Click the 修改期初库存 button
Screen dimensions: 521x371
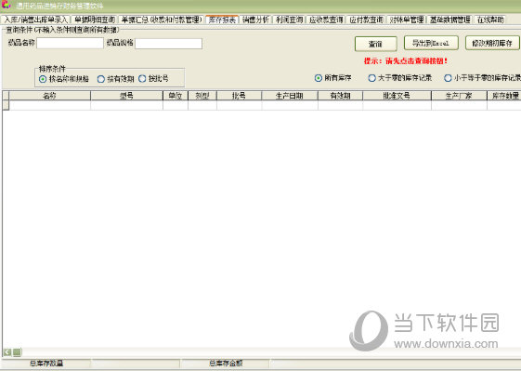click(492, 43)
